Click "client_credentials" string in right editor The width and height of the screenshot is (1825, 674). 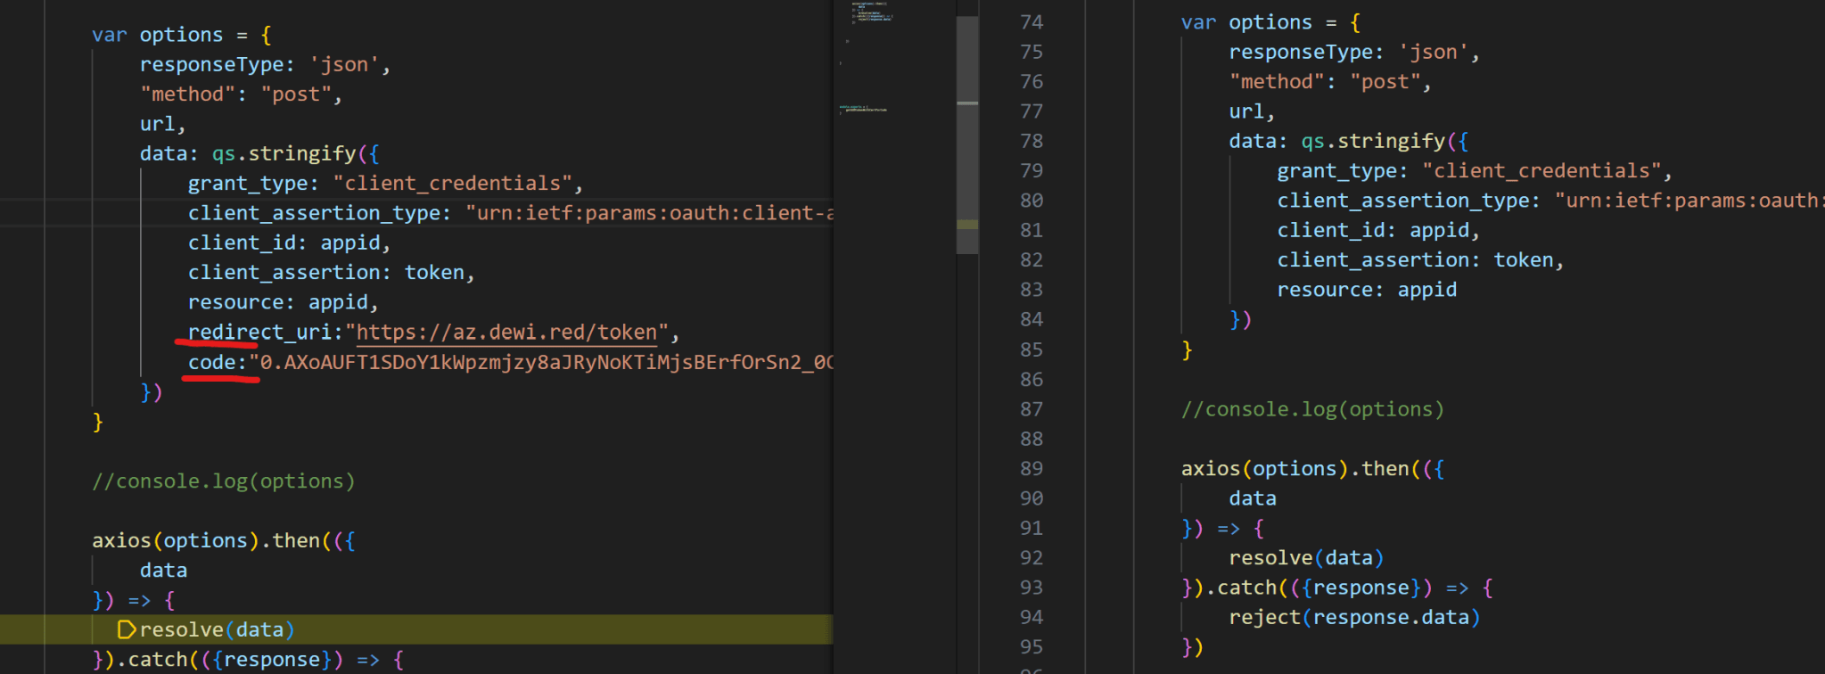tap(1541, 171)
